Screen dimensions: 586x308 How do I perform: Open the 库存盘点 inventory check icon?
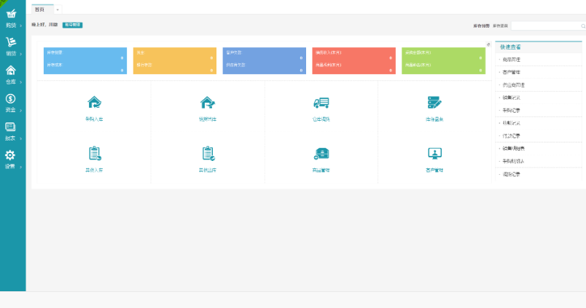434,103
